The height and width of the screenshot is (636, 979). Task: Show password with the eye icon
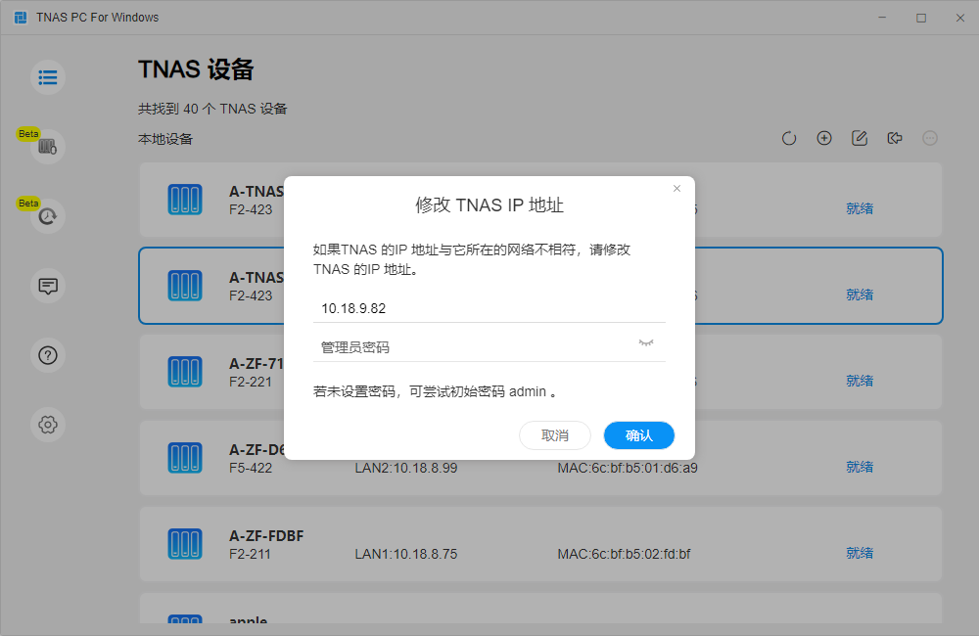click(646, 342)
